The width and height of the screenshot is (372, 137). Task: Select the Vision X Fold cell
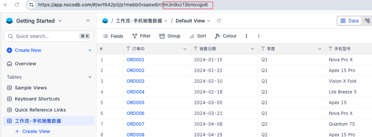pyautogui.click(x=349, y=81)
